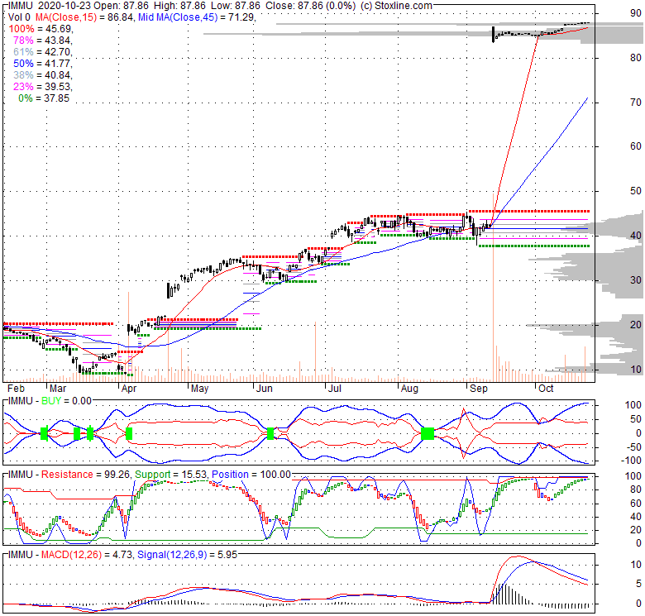The width and height of the screenshot is (645, 616).
Task: Click the 'Signal(12,26,9) = 5.95' label
Action: coord(187,555)
